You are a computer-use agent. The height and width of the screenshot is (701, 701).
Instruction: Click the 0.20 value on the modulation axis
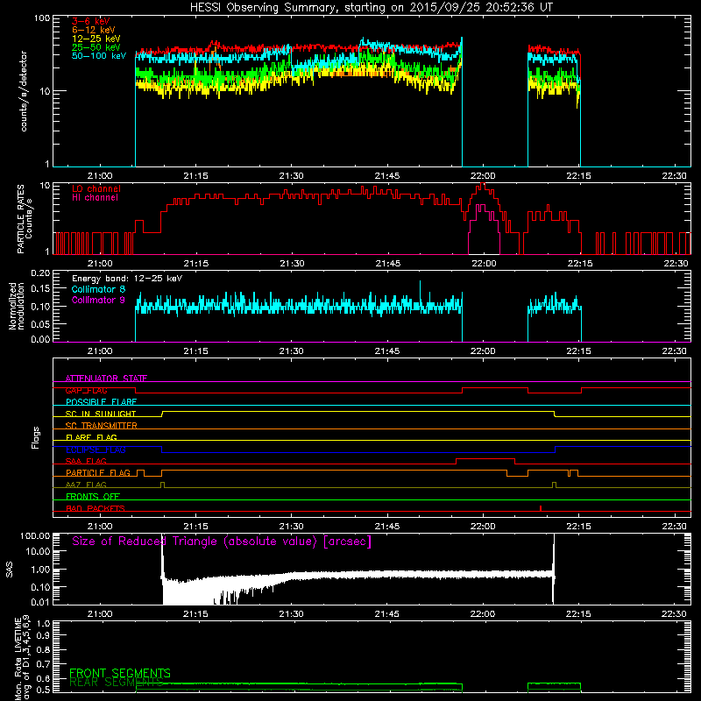[40, 273]
